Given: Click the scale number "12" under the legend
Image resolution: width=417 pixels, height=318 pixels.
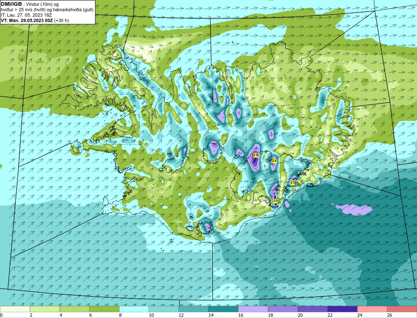Looking at the screenshot, I should pos(181,315).
